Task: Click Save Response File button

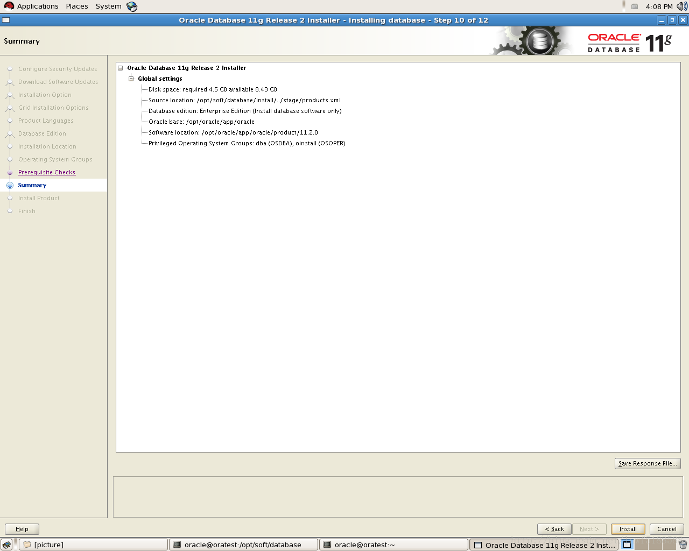Action: point(648,463)
